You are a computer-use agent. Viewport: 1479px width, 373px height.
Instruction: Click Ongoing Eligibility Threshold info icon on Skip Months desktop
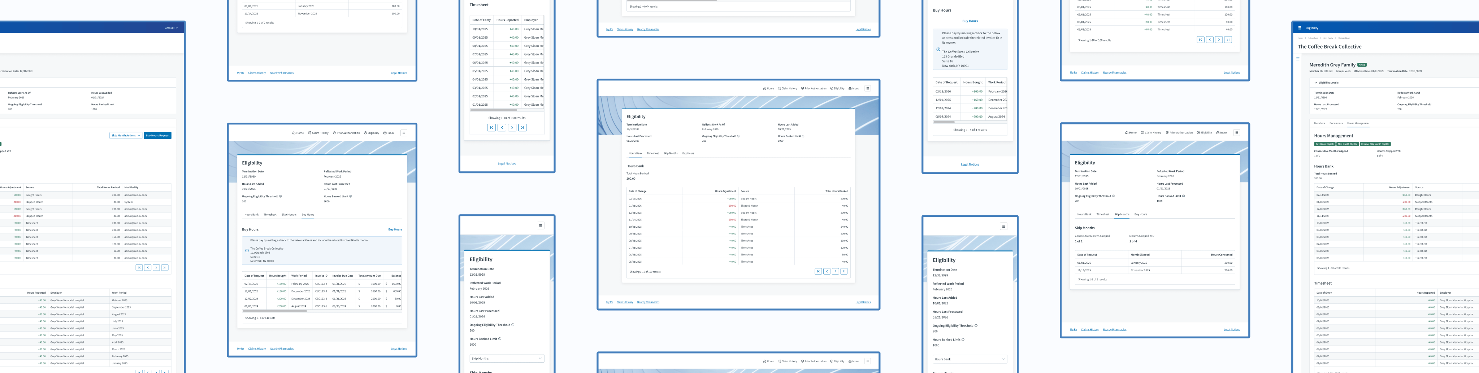[1113, 196]
